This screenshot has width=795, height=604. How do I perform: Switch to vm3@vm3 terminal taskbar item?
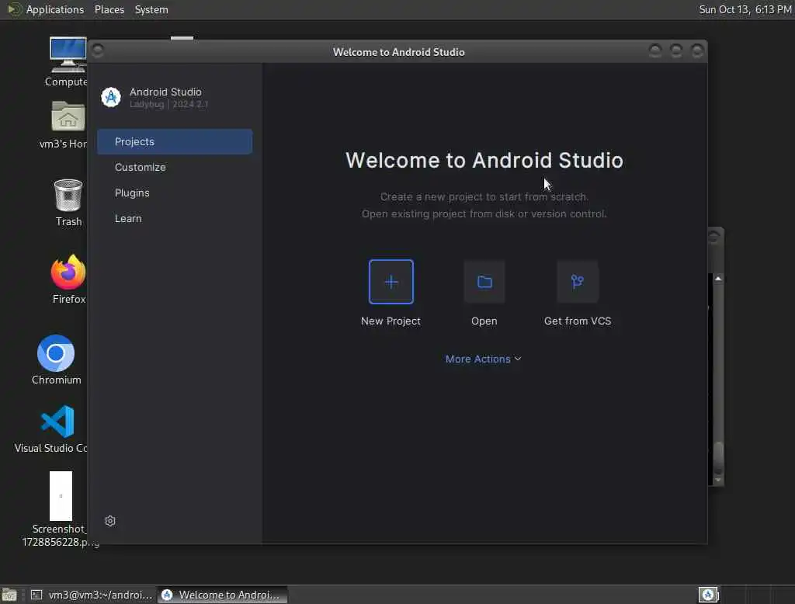click(92, 595)
